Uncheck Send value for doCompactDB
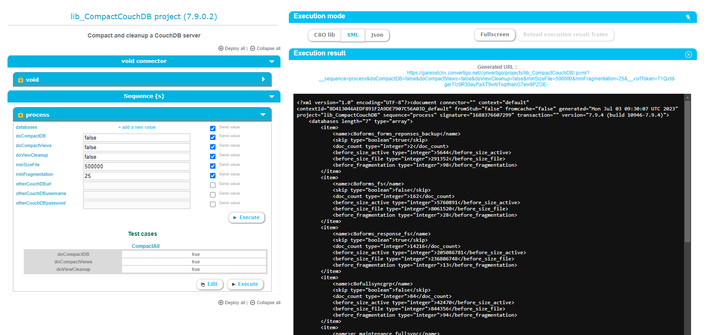Viewport: 709px width, 335px height. [213, 137]
